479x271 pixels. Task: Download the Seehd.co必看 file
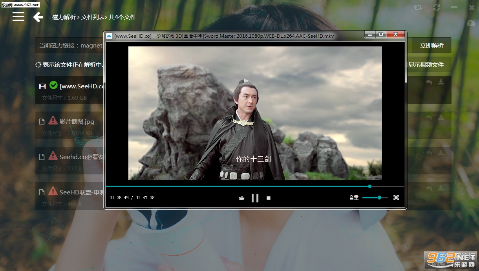click(441, 153)
